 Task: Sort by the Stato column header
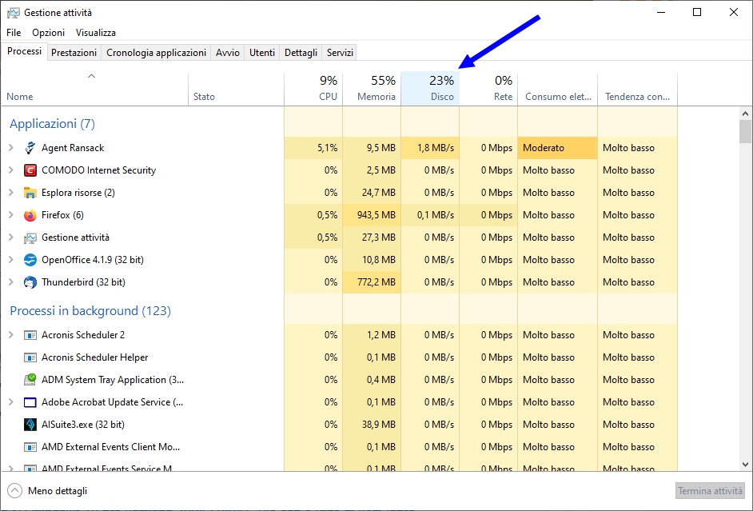237,90
